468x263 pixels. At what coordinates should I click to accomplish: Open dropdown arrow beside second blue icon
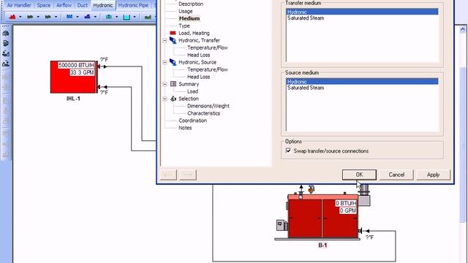tap(95, 18)
